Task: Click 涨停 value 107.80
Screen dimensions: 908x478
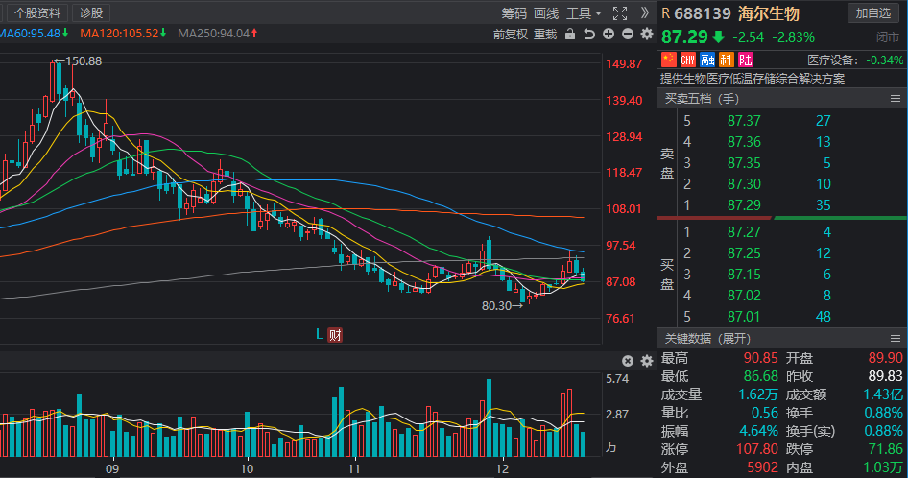Action: point(757,449)
